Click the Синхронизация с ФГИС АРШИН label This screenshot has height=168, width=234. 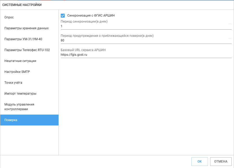click(91, 16)
